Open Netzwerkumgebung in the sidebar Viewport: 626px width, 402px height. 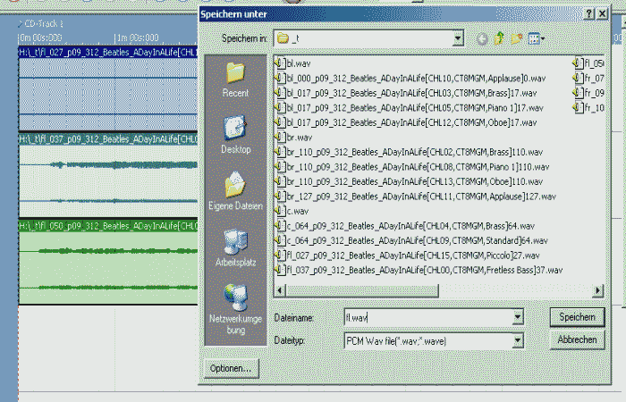point(235,306)
